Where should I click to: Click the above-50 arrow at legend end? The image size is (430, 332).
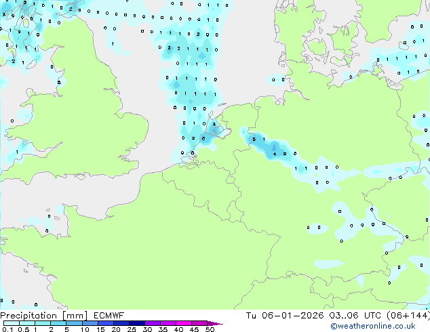click(x=215, y=323)
